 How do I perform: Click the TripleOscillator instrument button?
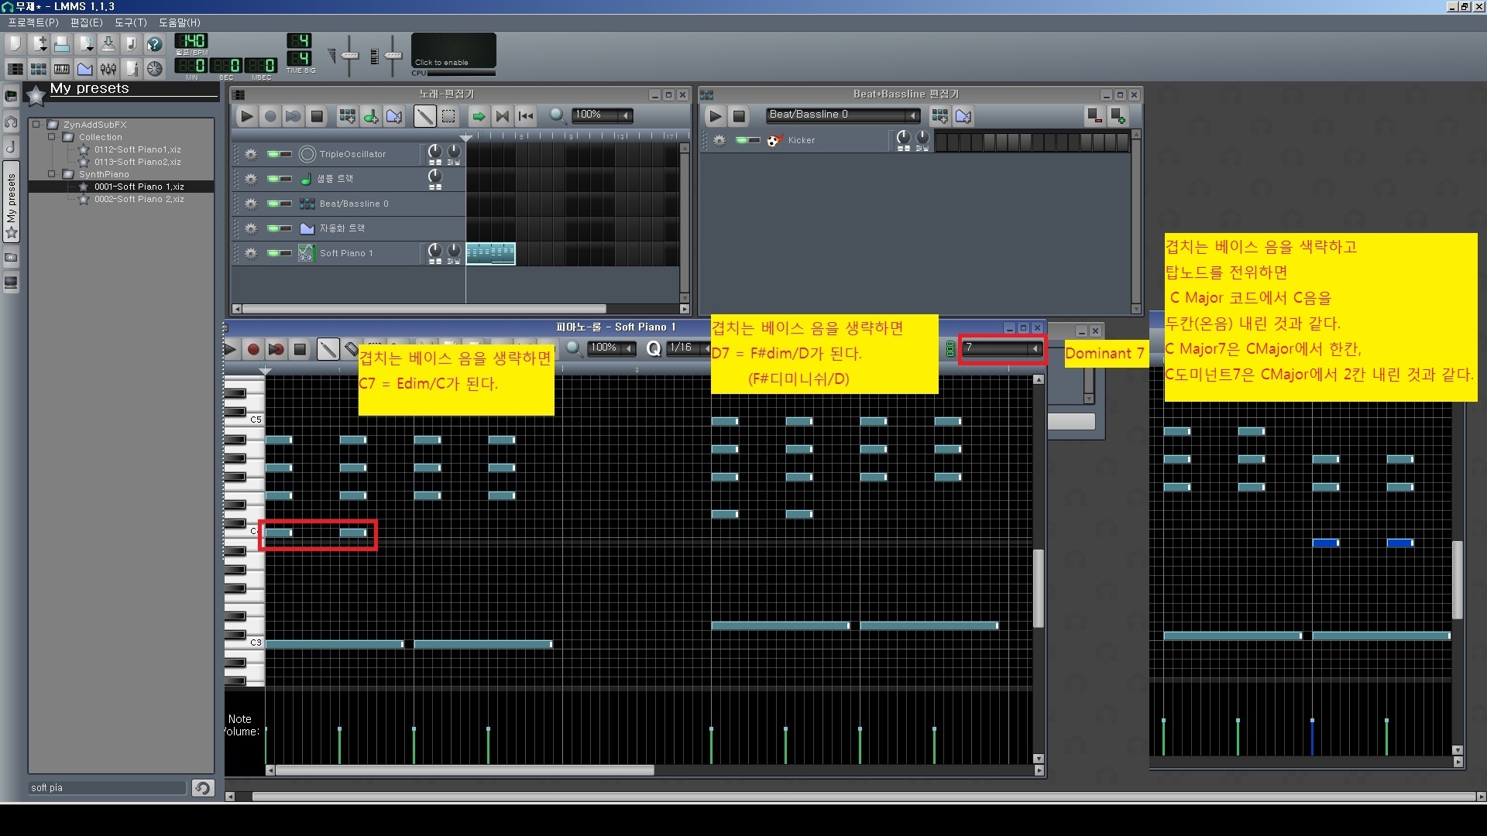[358, 154]
